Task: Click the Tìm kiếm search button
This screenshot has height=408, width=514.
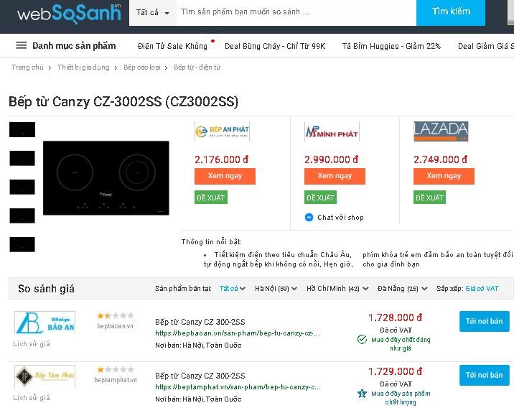Action: coord(451,12)
